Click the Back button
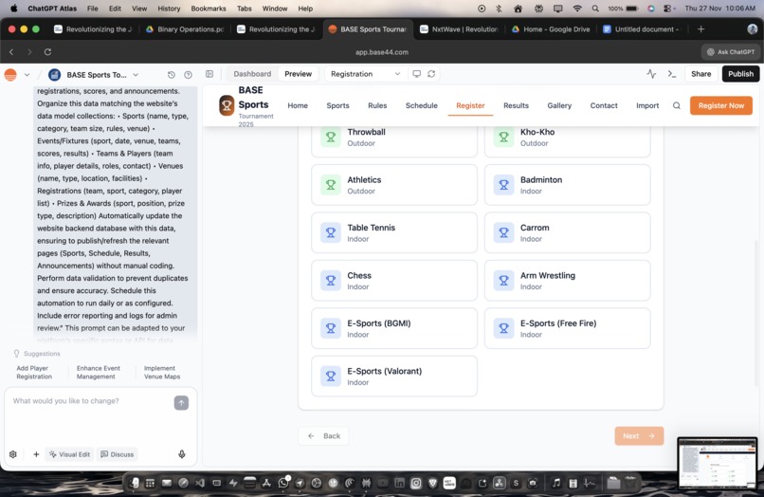This screenshot has width=764, height=497. click(x=324, y=436)
